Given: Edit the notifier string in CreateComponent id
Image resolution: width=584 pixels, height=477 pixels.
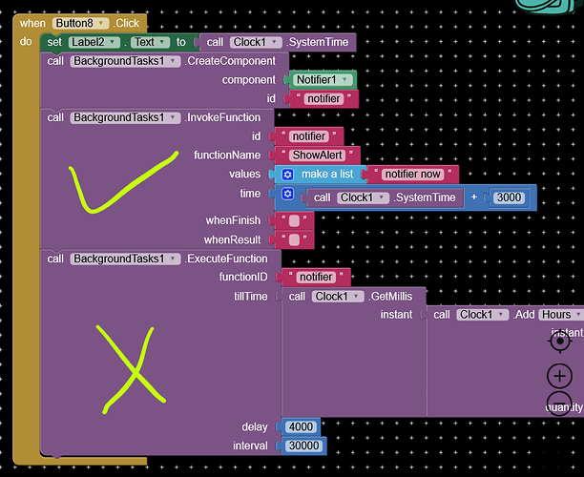Looking at the screenshot, I should pyautogui.click(x=324, y=98).
